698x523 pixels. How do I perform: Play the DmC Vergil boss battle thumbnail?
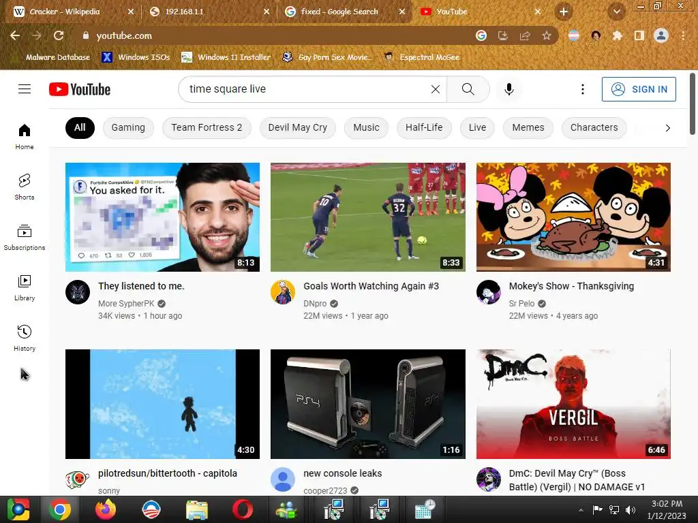573,404
